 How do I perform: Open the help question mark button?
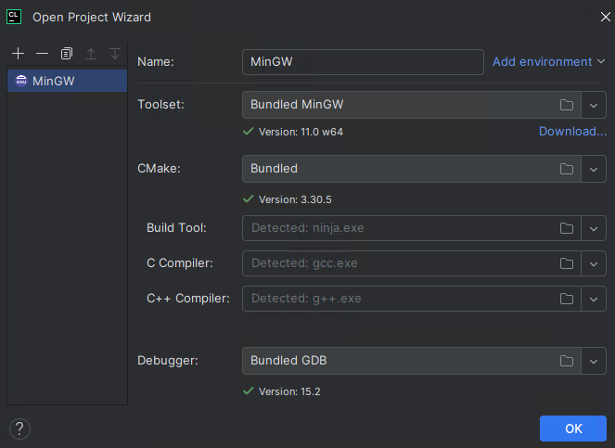(19, 429)
